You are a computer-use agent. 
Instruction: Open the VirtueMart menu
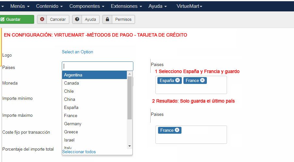tap(189, 6)
